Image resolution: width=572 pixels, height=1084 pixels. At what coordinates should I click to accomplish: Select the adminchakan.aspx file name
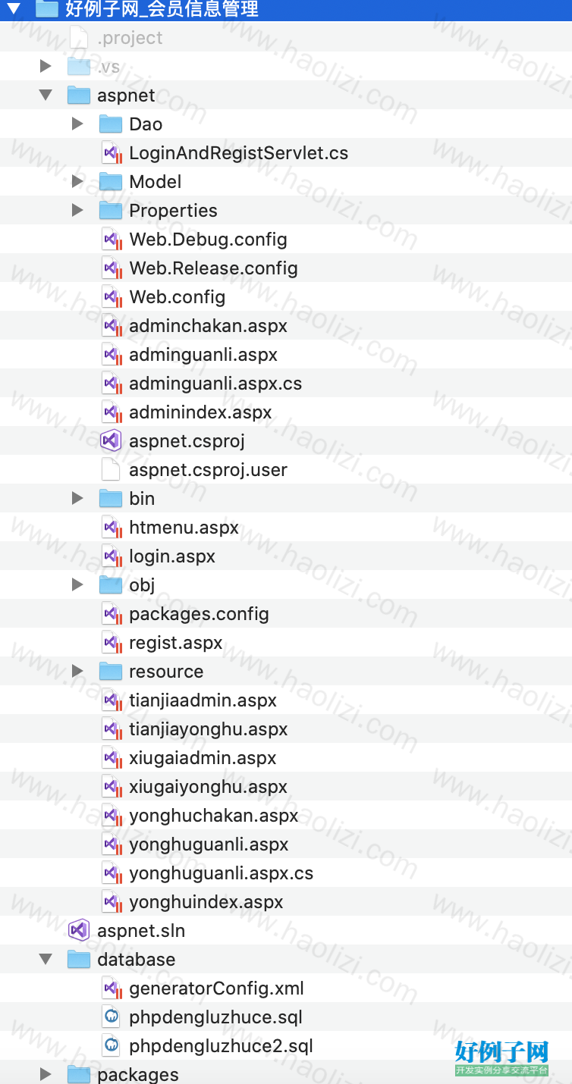click(209, 326)
